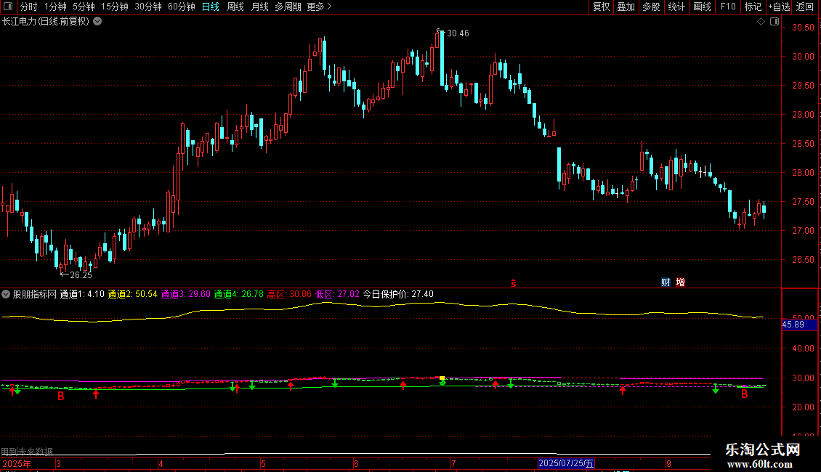This screenshot has width=821, height=472.
Task: Click the 长江电力(日线.前复权) title
Action: pos(46,22)
